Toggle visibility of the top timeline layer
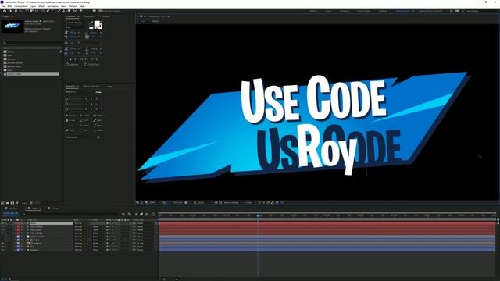This screenshot has height=281, width=500. click(3, 223)
